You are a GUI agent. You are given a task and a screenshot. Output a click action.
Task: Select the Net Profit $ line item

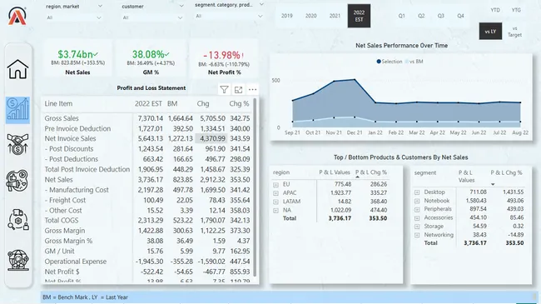coord(62,272)
